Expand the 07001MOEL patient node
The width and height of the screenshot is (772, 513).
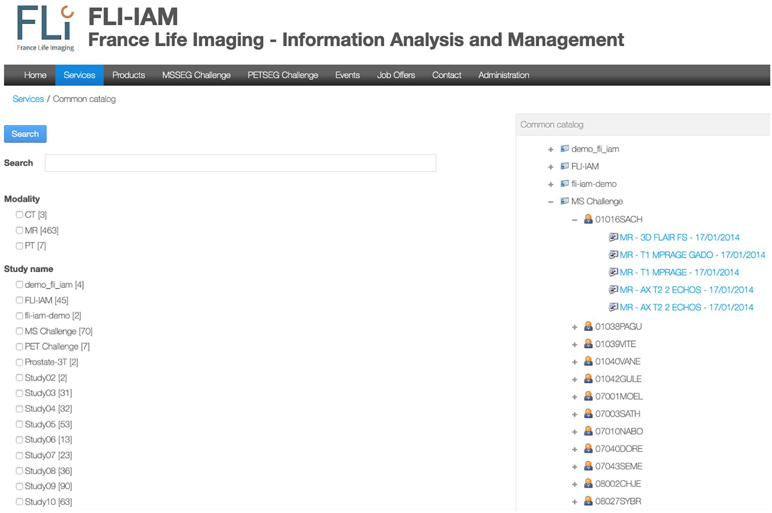[574, 397]
